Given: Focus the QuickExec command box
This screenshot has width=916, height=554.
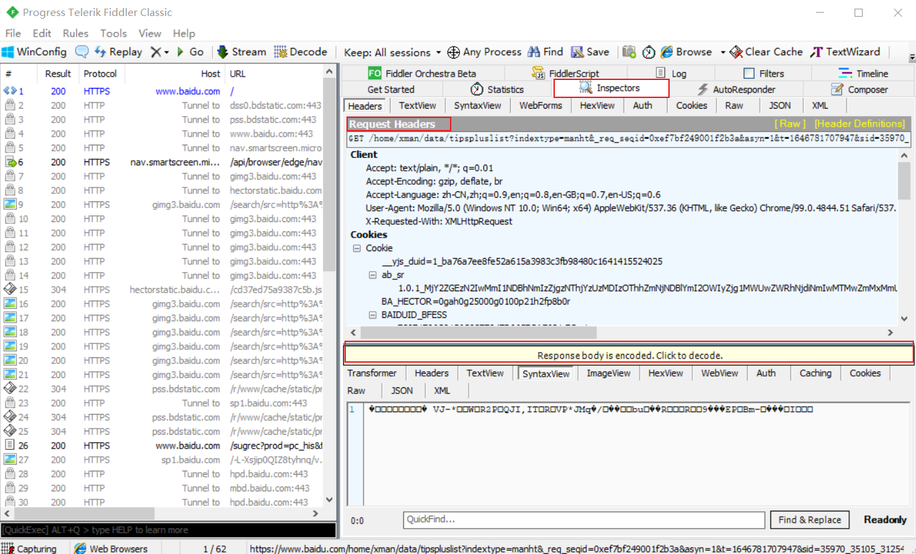Looking at the screenshot, I should tap(168, 530).
